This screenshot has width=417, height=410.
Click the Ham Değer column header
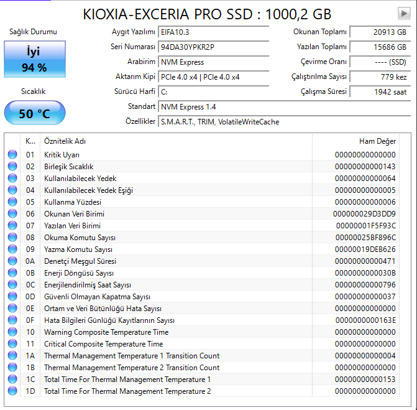click(355, 141)
